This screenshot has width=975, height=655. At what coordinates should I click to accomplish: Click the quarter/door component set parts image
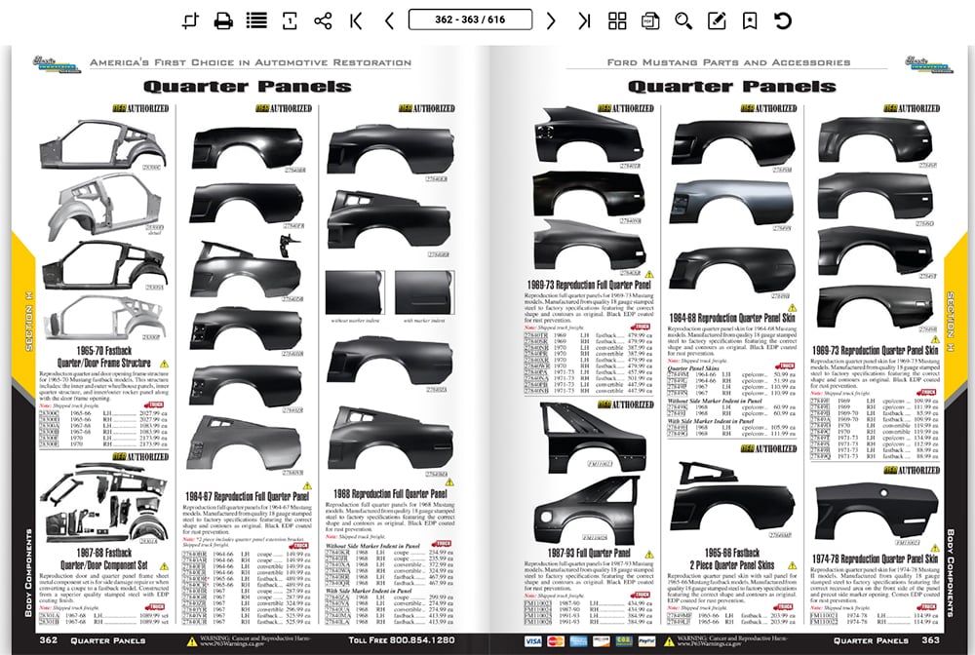click(x=104, y=503)
